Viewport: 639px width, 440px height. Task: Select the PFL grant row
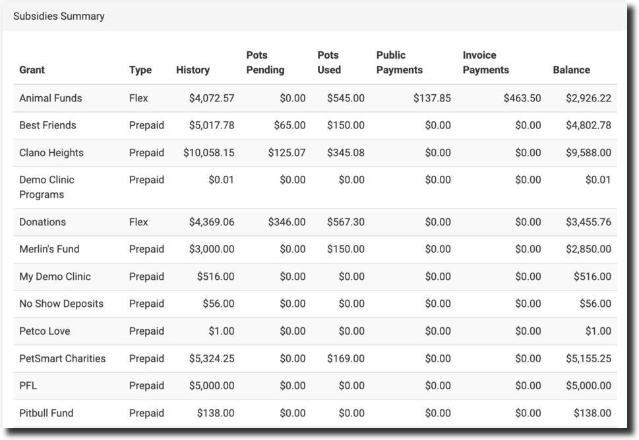[28, 386]
